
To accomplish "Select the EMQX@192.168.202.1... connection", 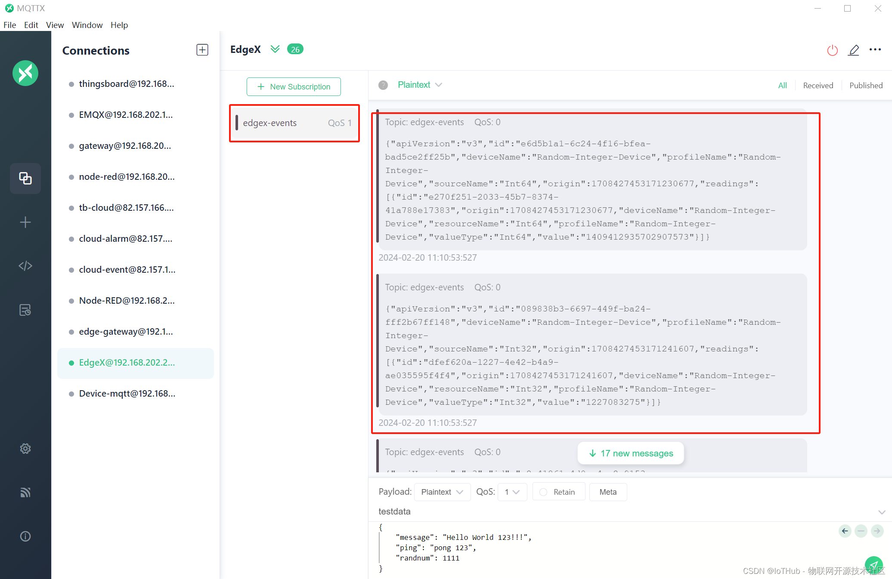I will point(136,115).
